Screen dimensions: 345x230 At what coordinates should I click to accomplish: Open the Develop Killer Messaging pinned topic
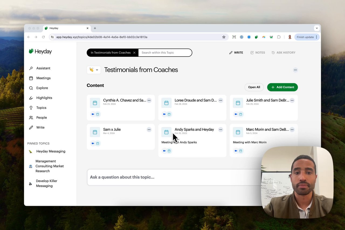43,183
